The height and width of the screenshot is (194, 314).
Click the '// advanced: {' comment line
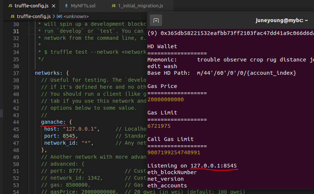click(x=63, y=164)
